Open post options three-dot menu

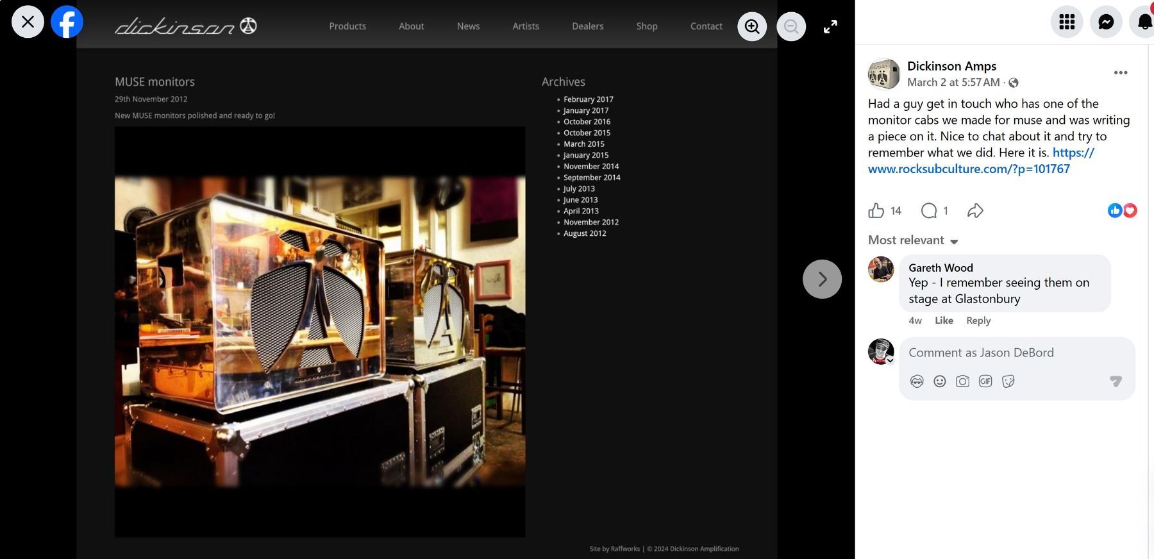coord(1121,73)
